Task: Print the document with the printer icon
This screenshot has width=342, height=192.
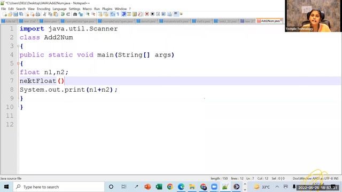Action: 38,14
